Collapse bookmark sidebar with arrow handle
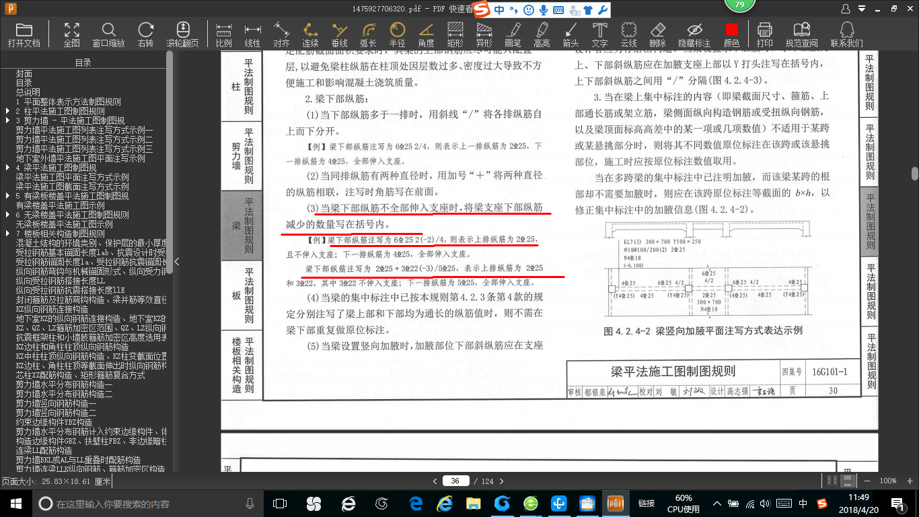919x517 pixels. (x=177, y=262)
